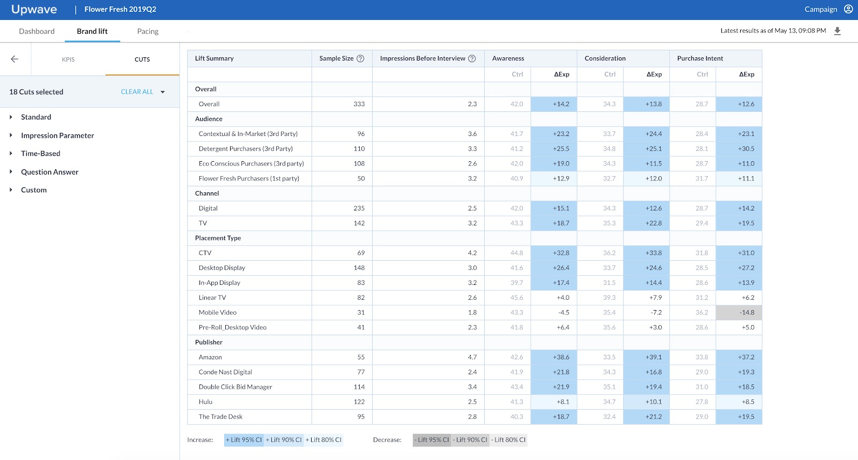Click CLEAR ALL to reset cuts

(x=137, y=92)
